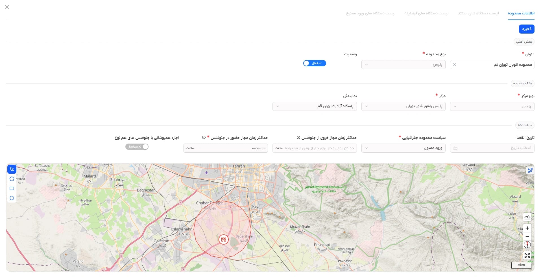
Task: Click info icon beside حداکثر زمان مجاز خروج
Action: [298, 138]
